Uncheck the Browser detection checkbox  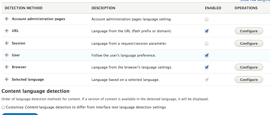coord(207,67)
